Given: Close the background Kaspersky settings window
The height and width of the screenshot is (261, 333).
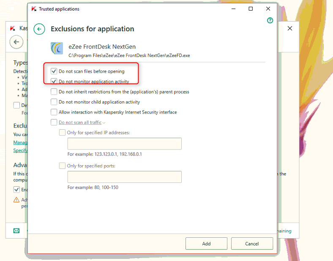Looking at the screenshot, I should click(x=289, y=28).
